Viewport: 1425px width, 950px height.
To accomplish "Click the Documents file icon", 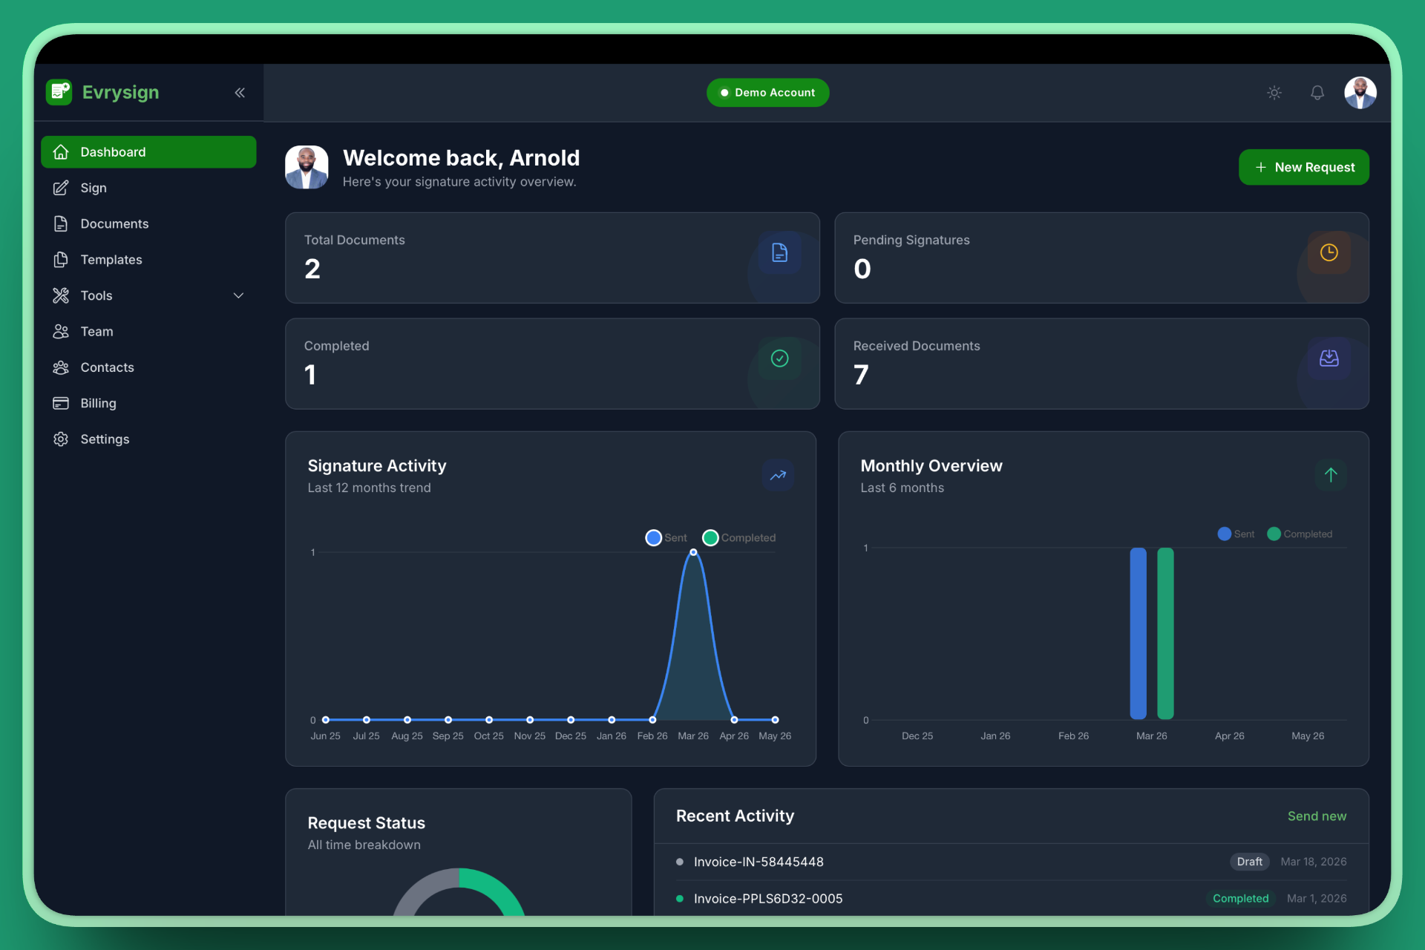I will (61, 223).
